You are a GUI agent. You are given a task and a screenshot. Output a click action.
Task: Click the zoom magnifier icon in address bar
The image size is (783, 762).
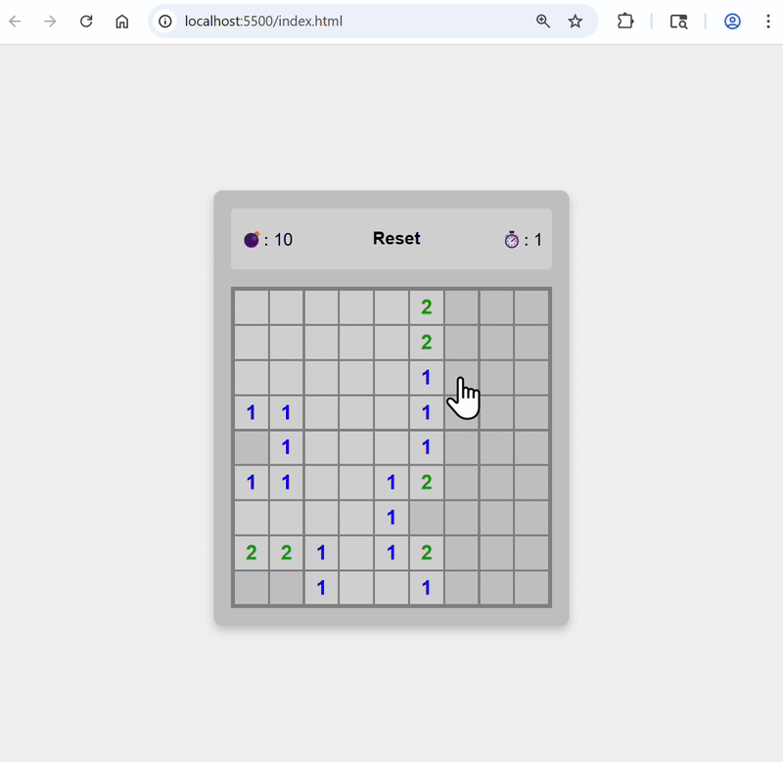coord(543,21)
